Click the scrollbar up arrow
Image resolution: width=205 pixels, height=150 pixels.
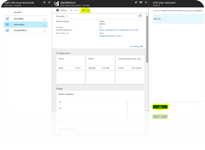tap(147, 15)
